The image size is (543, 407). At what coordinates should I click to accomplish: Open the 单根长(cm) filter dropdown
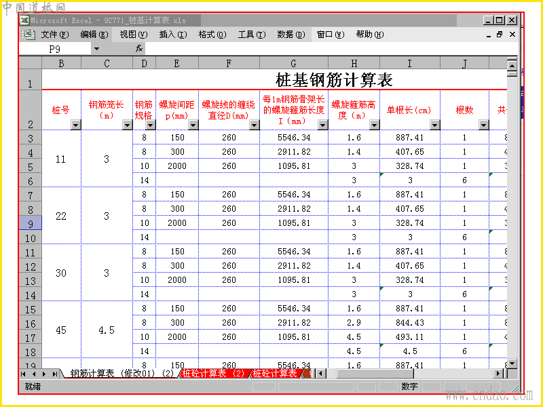click(435, 125)
